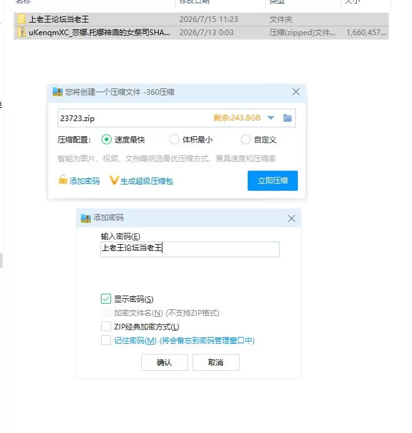Click the 添加密码 link

(x=85, y=181)
